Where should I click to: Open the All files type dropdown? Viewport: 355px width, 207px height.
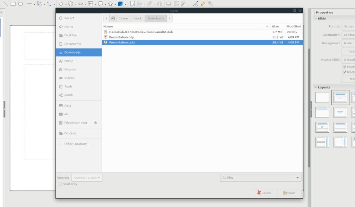[x=260, y=178]
